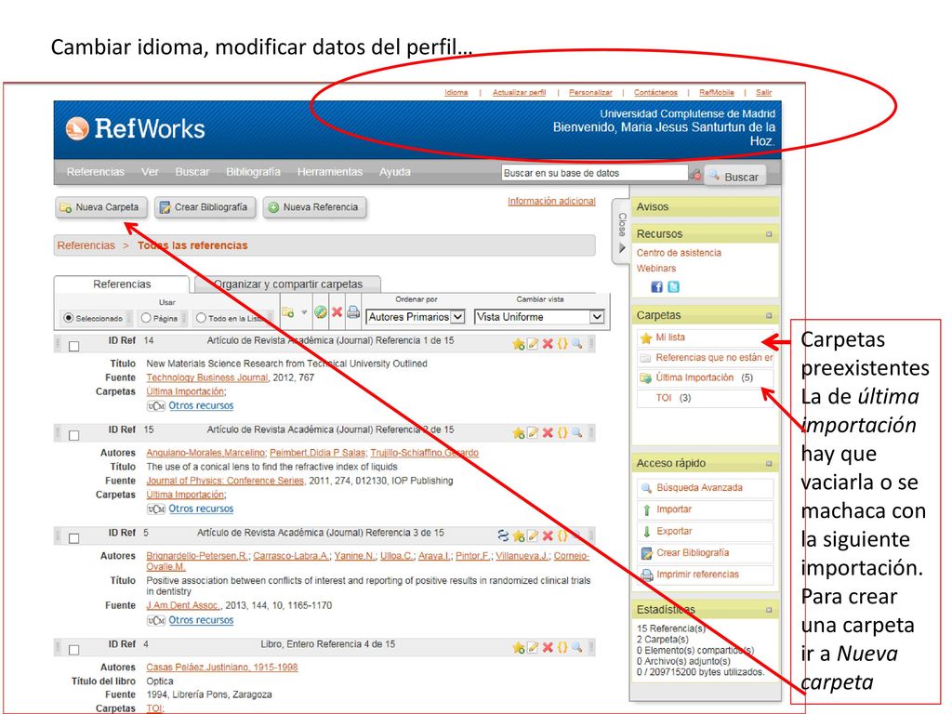
Task: Add reference 14 to My List star
Action: (x=518, y=344)
